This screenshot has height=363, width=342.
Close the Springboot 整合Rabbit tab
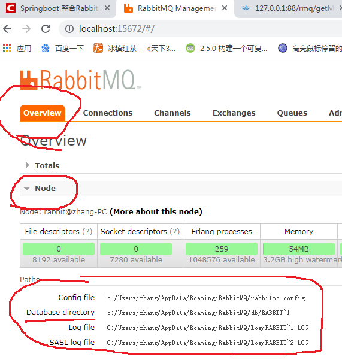107,8
